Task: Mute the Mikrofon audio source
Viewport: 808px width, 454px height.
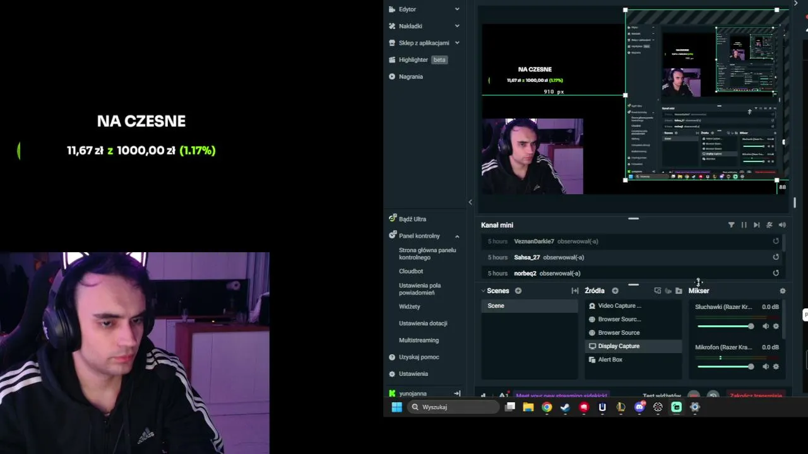Action: point(766,366)
